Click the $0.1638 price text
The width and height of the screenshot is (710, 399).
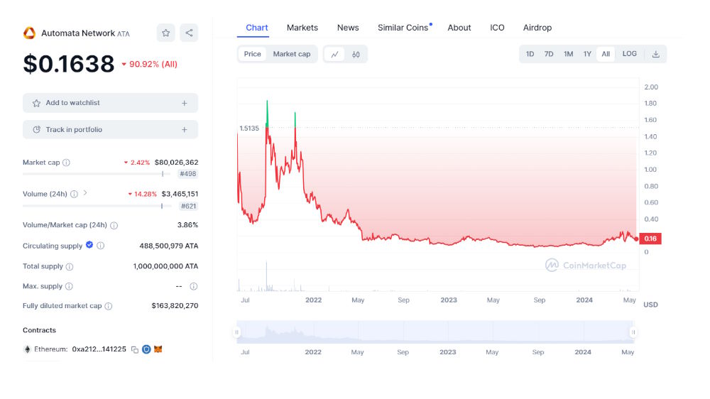69,64
